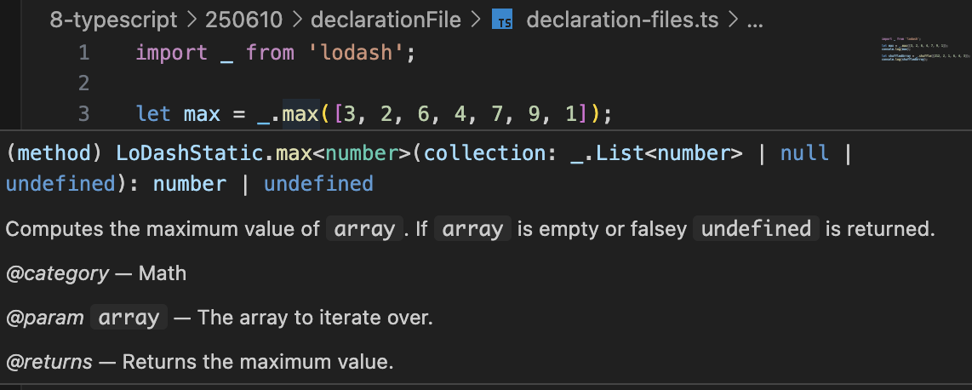
Task: Click the 'max' variable name after let
Action: click(202, 114)
